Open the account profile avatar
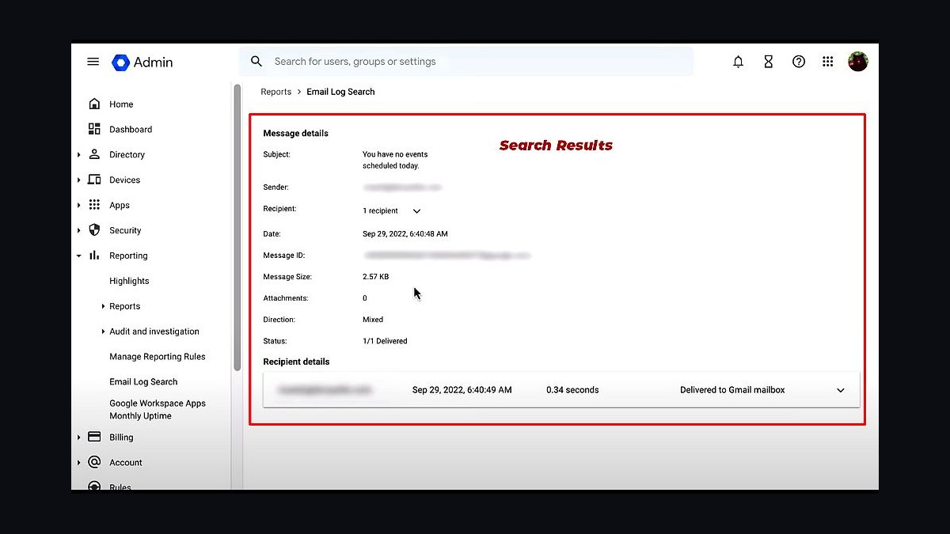Image resolution: width=950 pixels, height=534 pixels. coord(858,62)
